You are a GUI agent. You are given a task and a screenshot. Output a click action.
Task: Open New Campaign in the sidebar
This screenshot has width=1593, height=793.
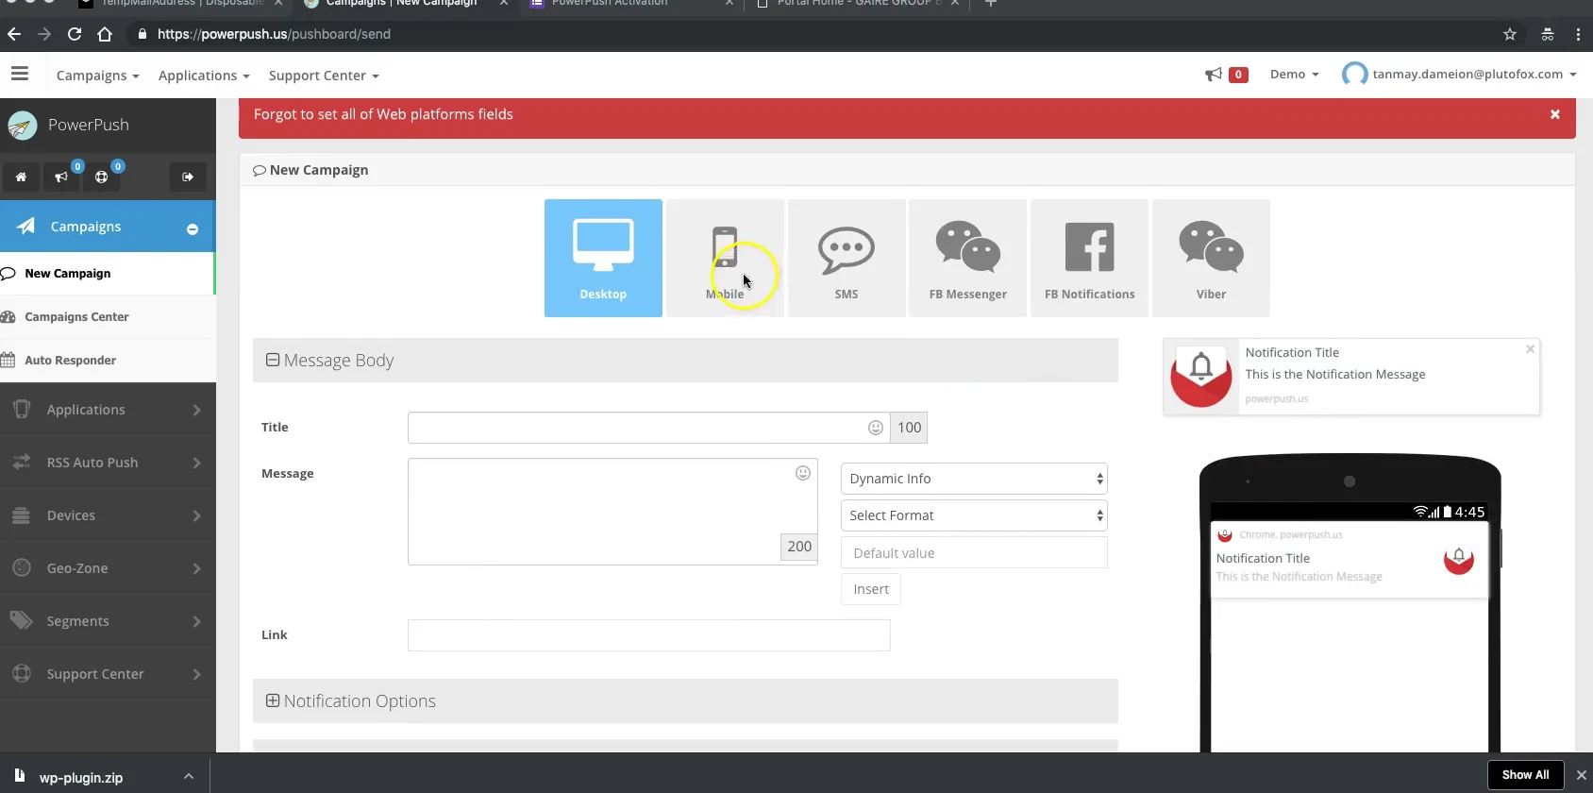coord(107,274)
